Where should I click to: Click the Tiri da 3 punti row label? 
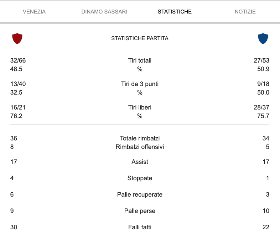coord(140,84)
